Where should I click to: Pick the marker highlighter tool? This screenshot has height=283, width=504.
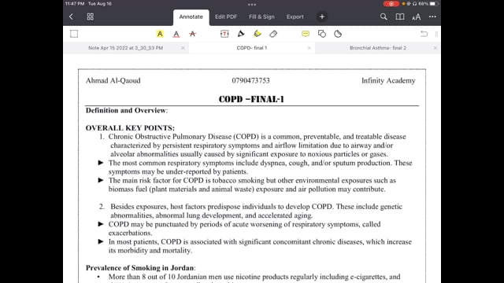click(x=258, y=34)
